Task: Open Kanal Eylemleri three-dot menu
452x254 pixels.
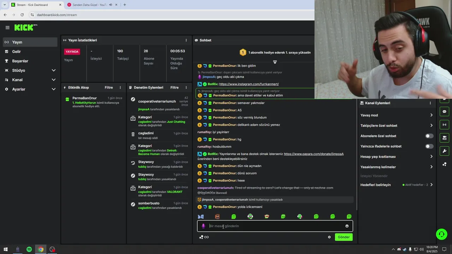Action: 430,103
